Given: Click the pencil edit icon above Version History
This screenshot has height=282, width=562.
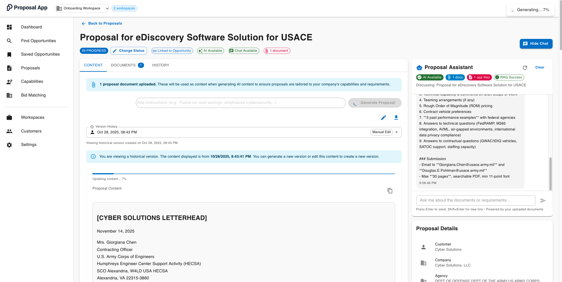Looking at the screenshot, I should (383, 118).
